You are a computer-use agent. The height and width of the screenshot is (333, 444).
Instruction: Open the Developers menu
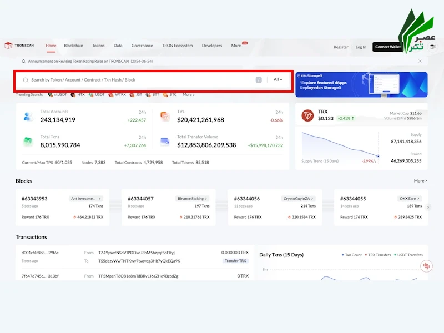(x=212, y=46)
